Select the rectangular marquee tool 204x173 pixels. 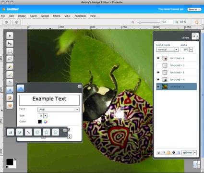[x=10, y=51]
